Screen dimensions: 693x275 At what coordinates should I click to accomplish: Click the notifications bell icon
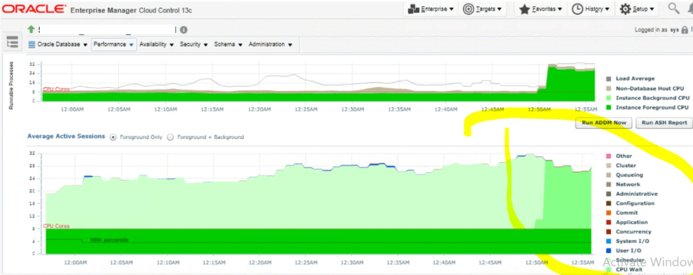[x=689, y=8]
